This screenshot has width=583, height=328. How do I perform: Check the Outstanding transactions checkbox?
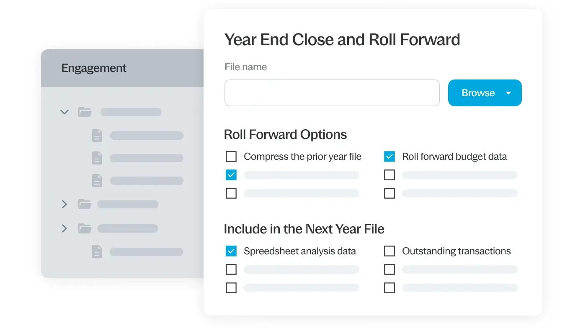coord(390,251)
